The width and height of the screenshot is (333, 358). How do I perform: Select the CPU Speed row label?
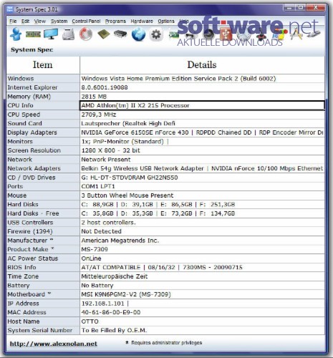pos(24,115)
